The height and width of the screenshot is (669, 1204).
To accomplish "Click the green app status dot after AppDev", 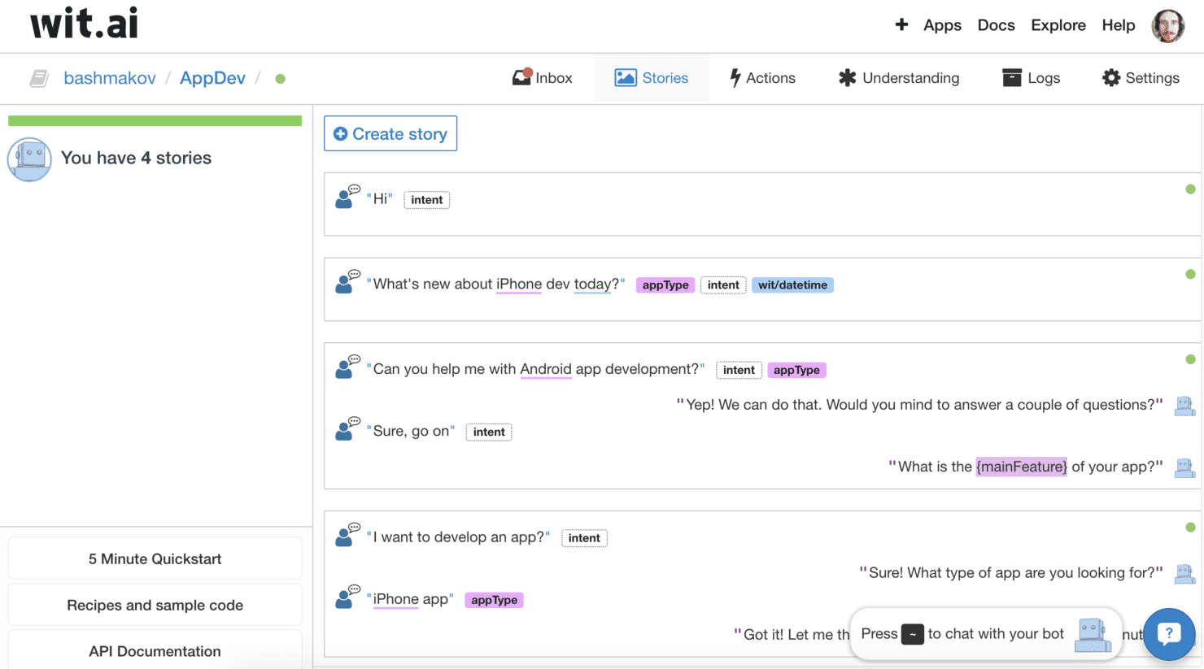I will pos(280,79).
